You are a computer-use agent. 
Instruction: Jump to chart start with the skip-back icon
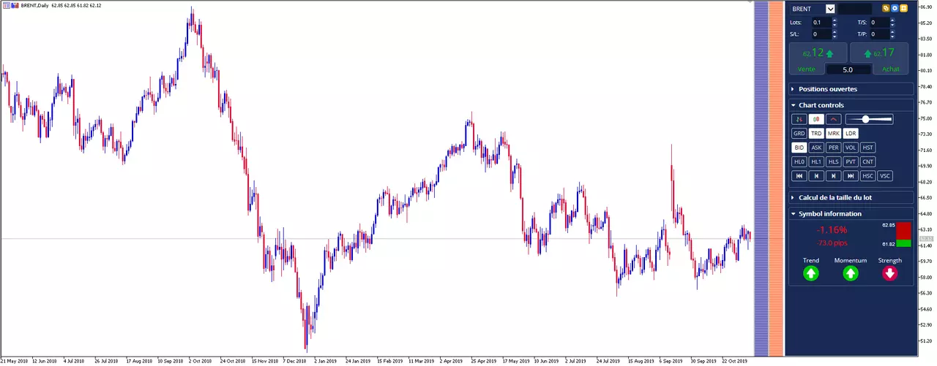pos(799,176)
